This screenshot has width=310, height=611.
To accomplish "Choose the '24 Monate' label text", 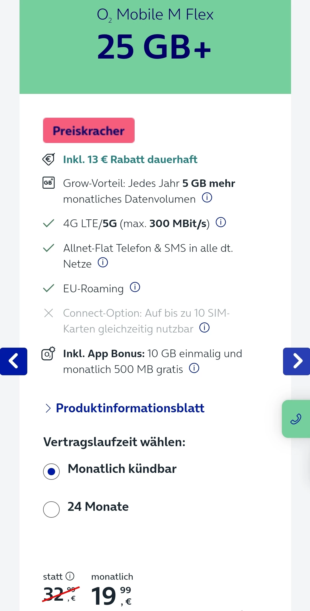I will click(x=98, y=507).
